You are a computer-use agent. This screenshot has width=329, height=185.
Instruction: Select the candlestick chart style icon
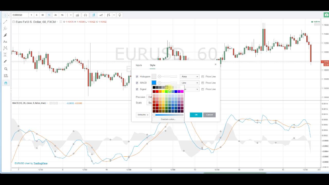click(x=94, y=15)
